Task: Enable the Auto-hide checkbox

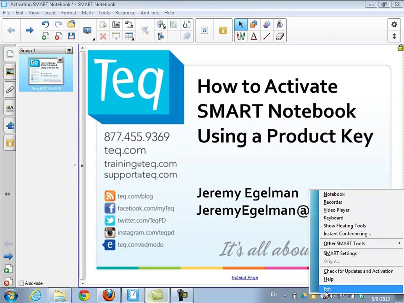Action: coord(21,283)
